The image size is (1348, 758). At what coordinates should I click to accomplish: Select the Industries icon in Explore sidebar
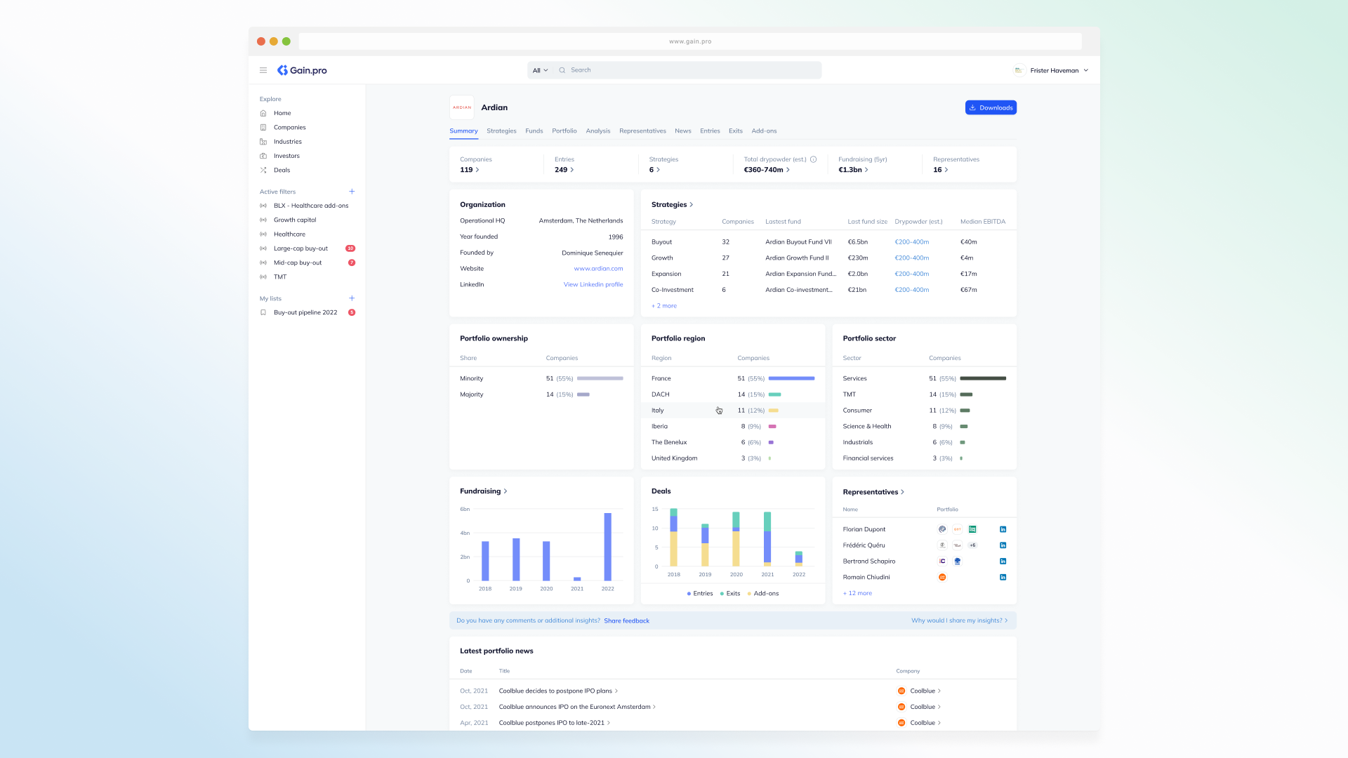click(263, 141)
